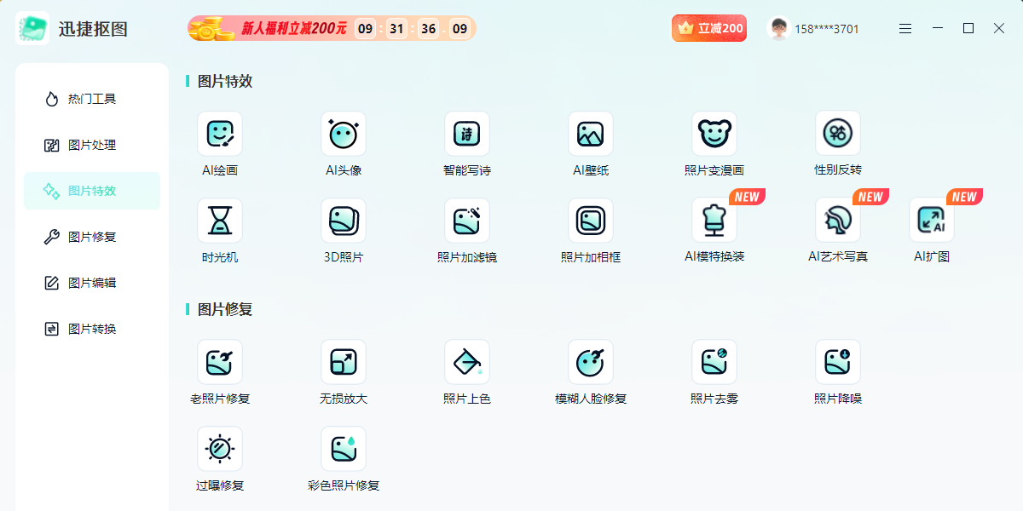Close the 迅捷抠图 window
Viewport: 1023px width, 511px height.
(x=999, y=29)
